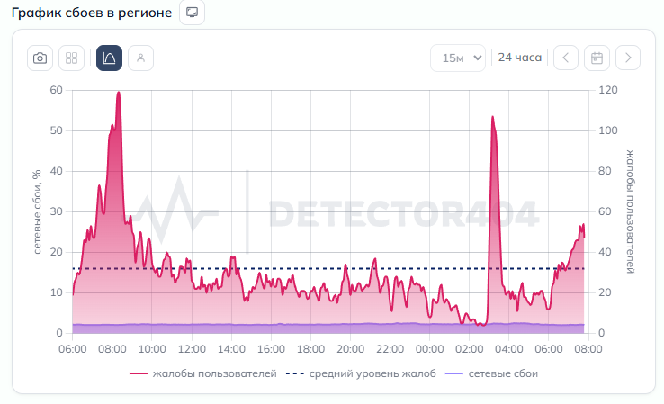Click the 'График сбоев в регионе' title
The image size is (664, 404).
pyautogui.click(x=92, y=13)
